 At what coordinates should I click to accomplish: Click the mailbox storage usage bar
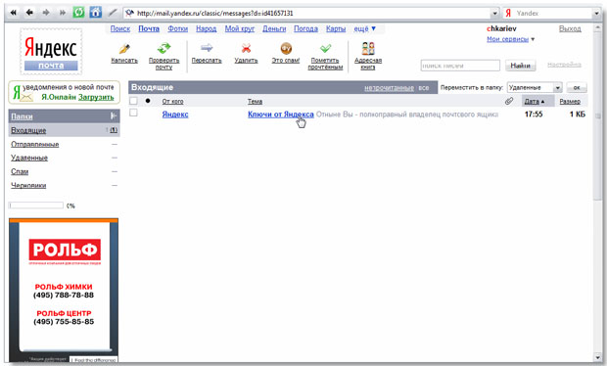(36, 206)
